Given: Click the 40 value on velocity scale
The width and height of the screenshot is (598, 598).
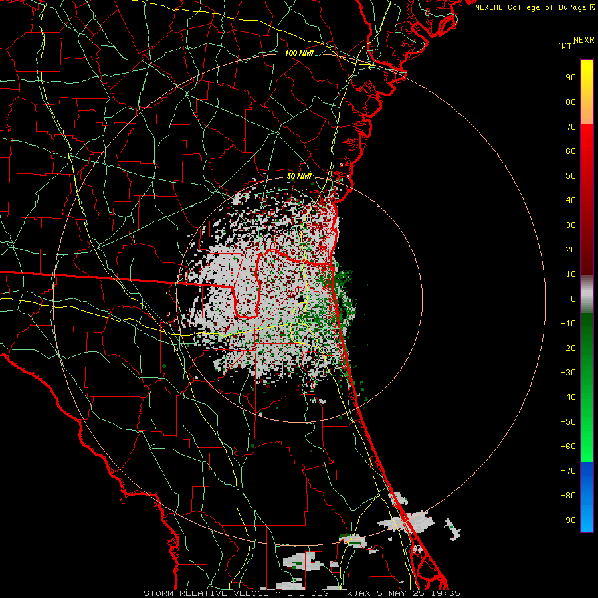Looking at the screenshot, I should point(571,200).
